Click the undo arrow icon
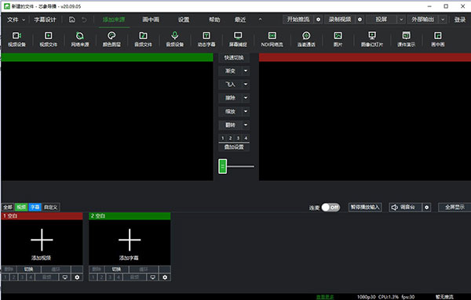The width and height of the screenshot is (471, 300). 84,20
